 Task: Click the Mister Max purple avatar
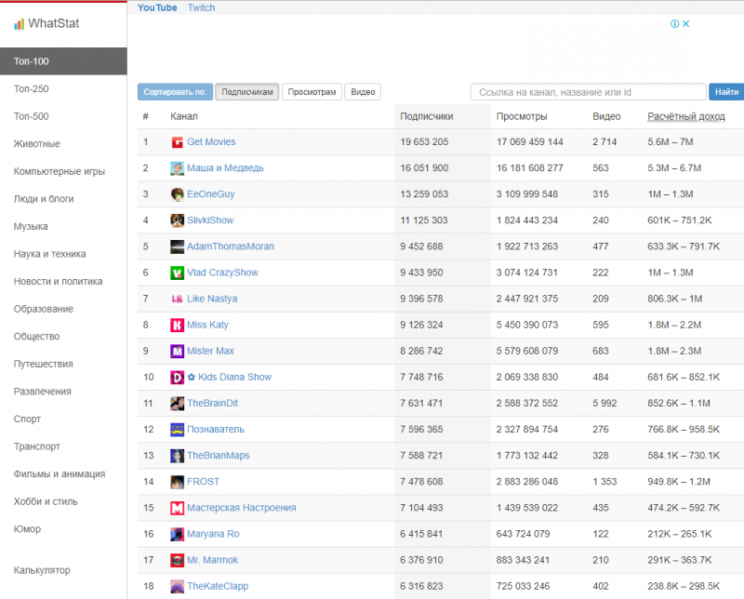[x=177, y=352]
